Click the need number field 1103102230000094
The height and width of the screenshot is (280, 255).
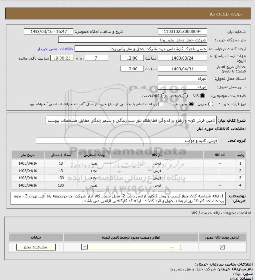[x=182, y=32]
